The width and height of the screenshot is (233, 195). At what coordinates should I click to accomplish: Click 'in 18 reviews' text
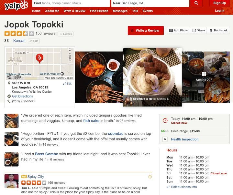[x=49, y=144]
